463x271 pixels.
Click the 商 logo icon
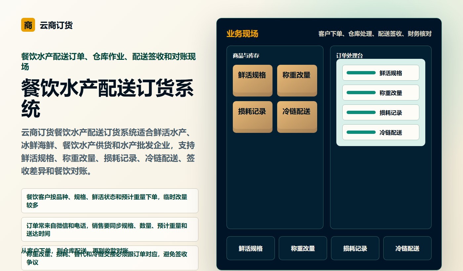tap(28, 25)
